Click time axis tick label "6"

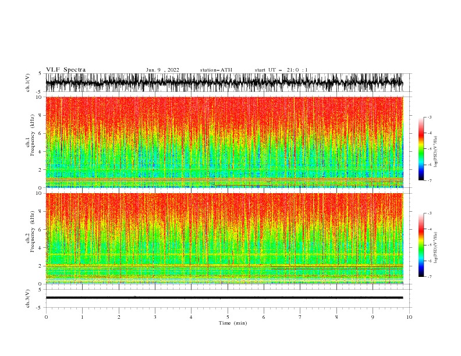[264, 317]
